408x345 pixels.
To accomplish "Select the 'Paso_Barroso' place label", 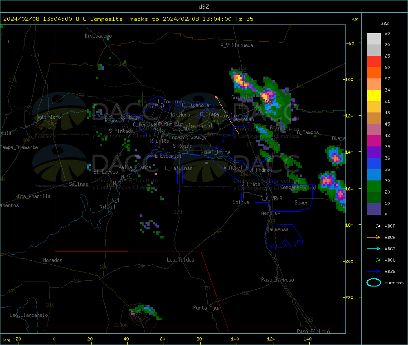I will 277,280.
